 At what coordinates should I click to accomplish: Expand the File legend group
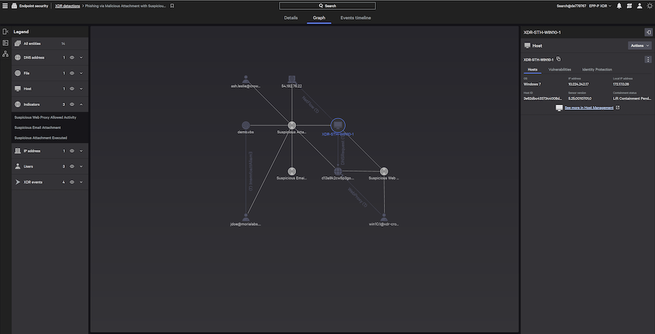[81, 73]
